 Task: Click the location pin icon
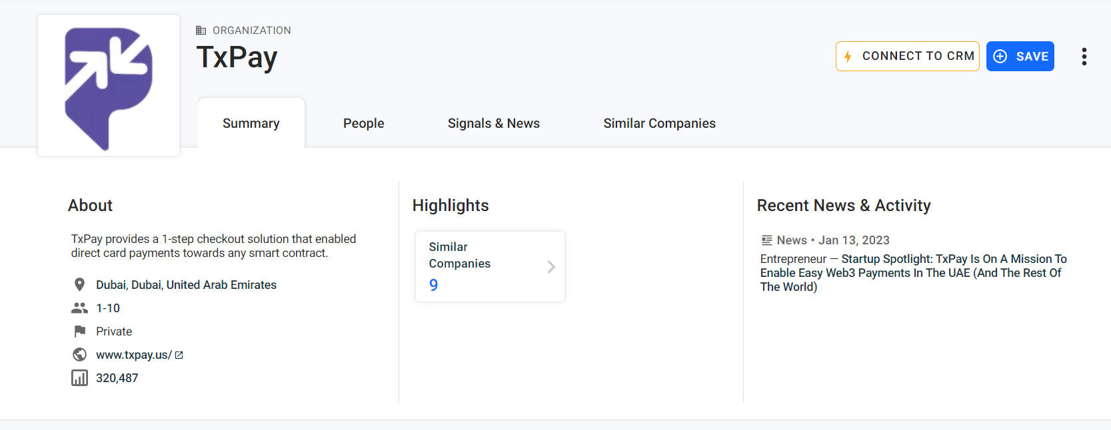click(x=79, y=285)
